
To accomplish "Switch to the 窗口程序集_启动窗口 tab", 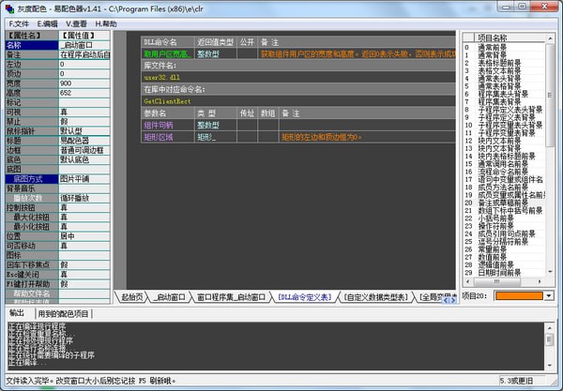I will coord(233,297).
